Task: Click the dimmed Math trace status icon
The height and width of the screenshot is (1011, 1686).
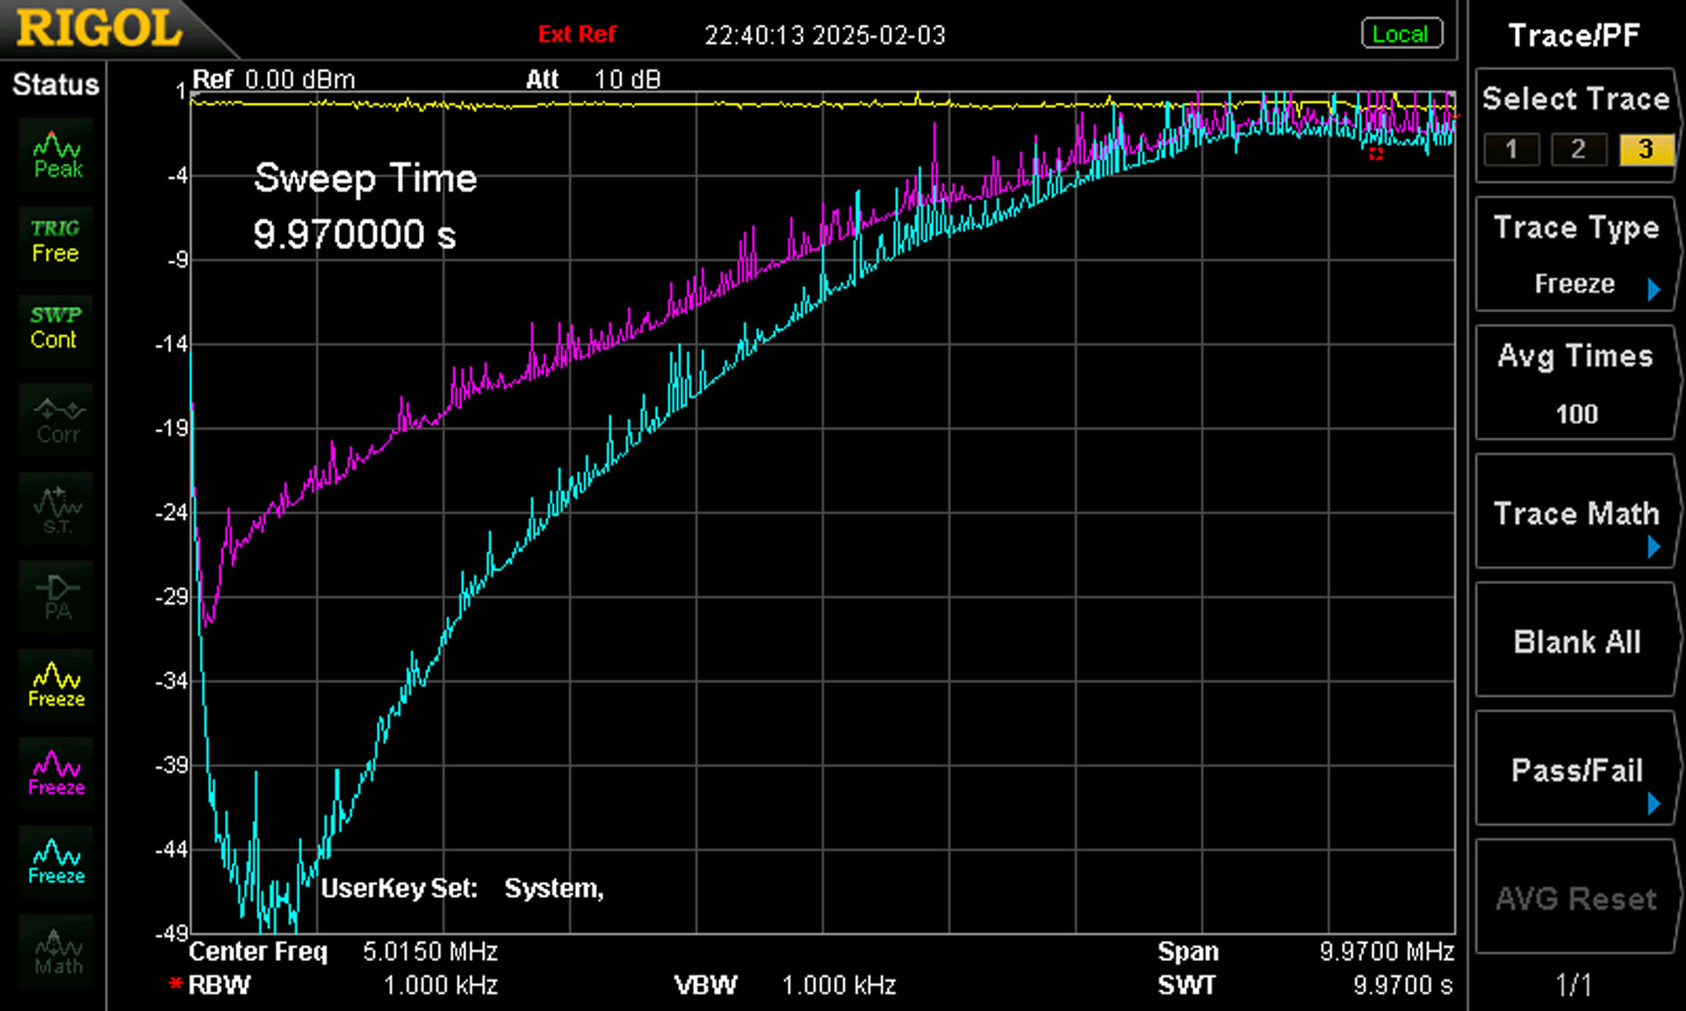Action: click(x=57, y=952)
